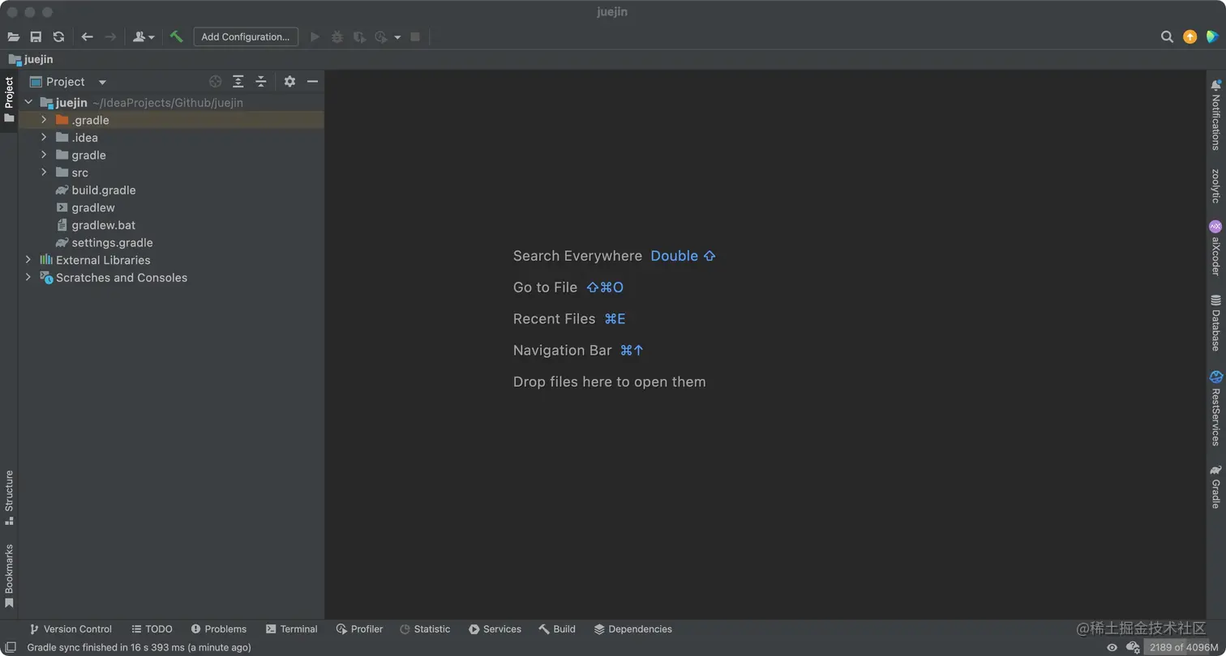Screen dimensions: 1226x656
Task: Click the Go to File hint text
Action: coord(545,288)
